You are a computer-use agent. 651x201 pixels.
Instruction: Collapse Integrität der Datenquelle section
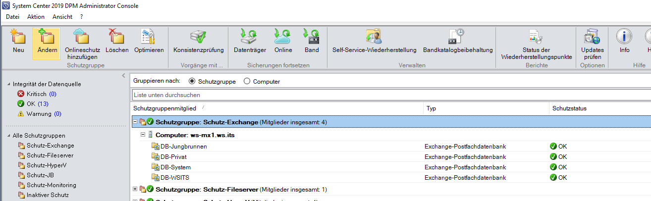click(x=8, y=85)
